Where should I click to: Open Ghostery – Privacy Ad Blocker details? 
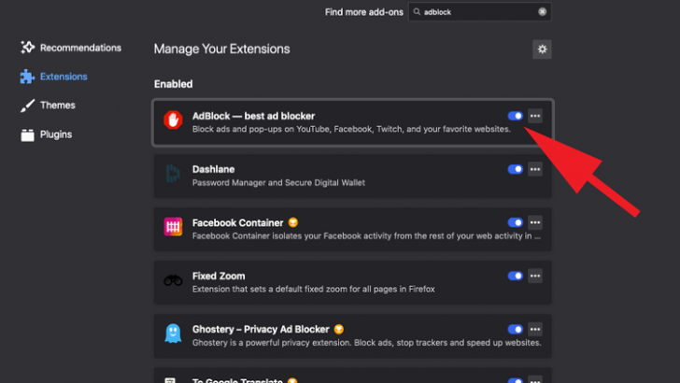261,329
